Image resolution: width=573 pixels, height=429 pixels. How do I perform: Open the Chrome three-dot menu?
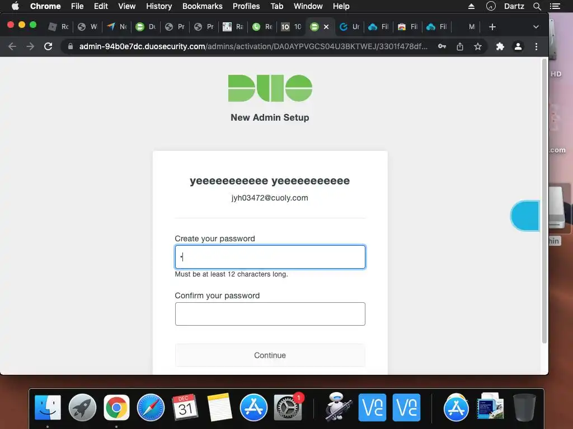point(536,46)
